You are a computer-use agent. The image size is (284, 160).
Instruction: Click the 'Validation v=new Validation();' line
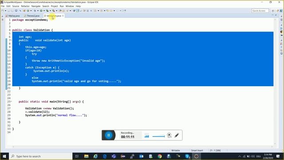coord(50,108)
